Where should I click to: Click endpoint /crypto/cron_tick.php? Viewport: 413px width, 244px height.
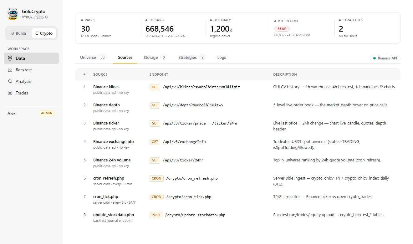click(188, 197)
